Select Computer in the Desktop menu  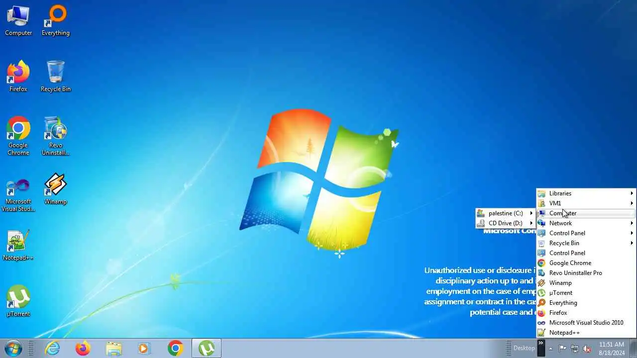click(x=586, y=213)
